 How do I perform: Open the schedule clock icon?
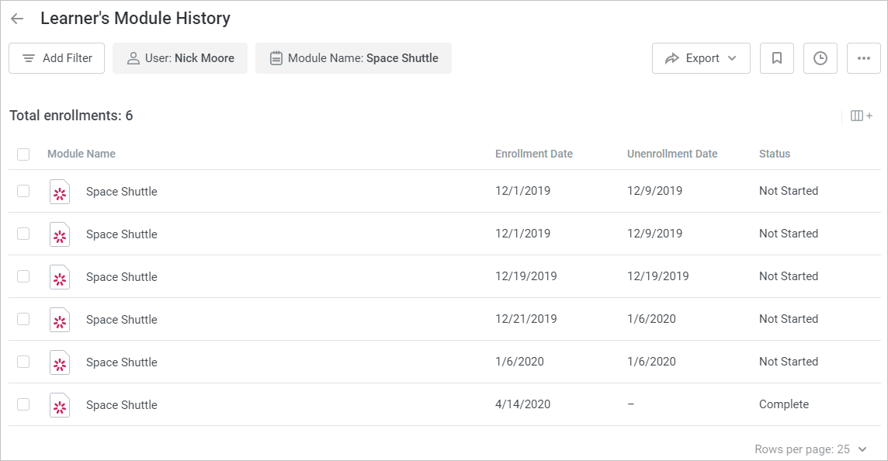point(820,57)
